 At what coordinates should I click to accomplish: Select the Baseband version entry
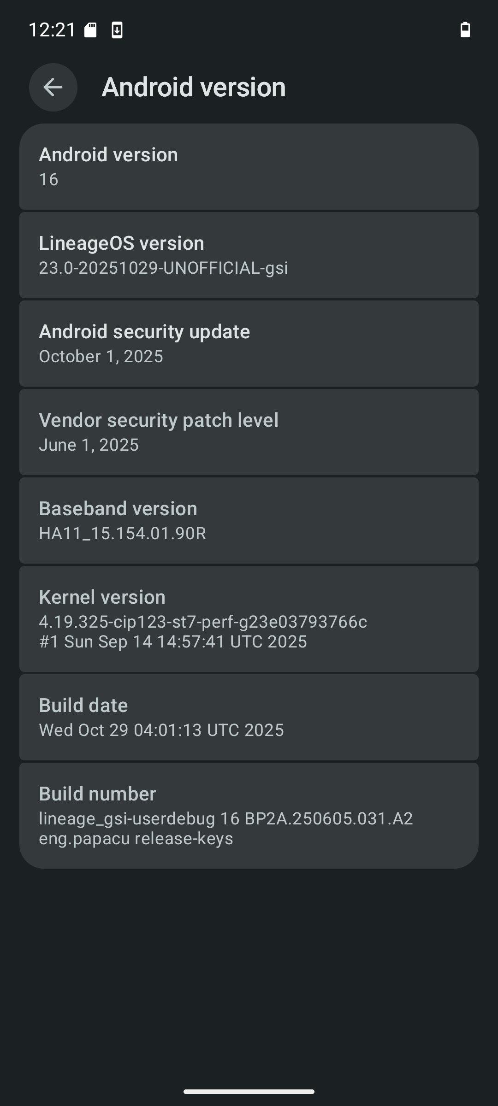249,521
